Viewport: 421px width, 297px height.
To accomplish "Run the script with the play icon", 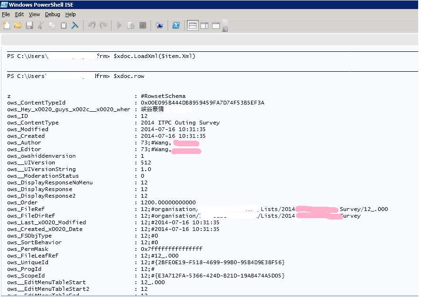I will tap(119, 26).
